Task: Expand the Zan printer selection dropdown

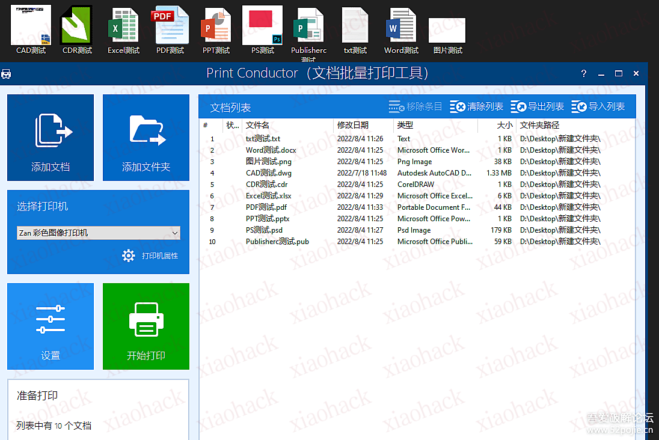Action: (175, 233)
